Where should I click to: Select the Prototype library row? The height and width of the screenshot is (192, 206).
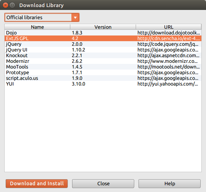tap(103, 72)
